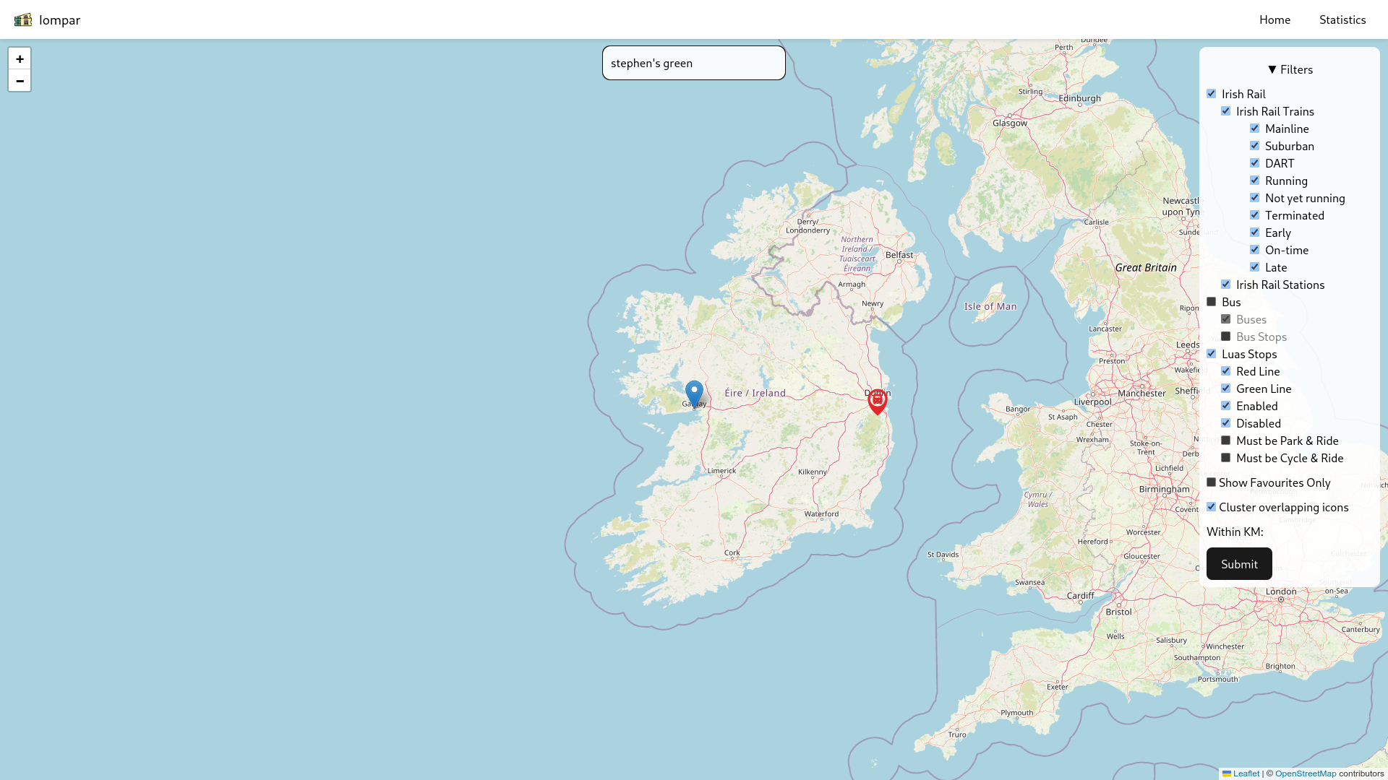Screen dimensions: 1388x780
Task: Uncheck Cluster overlapping icons
Action: click(1212, 507)
